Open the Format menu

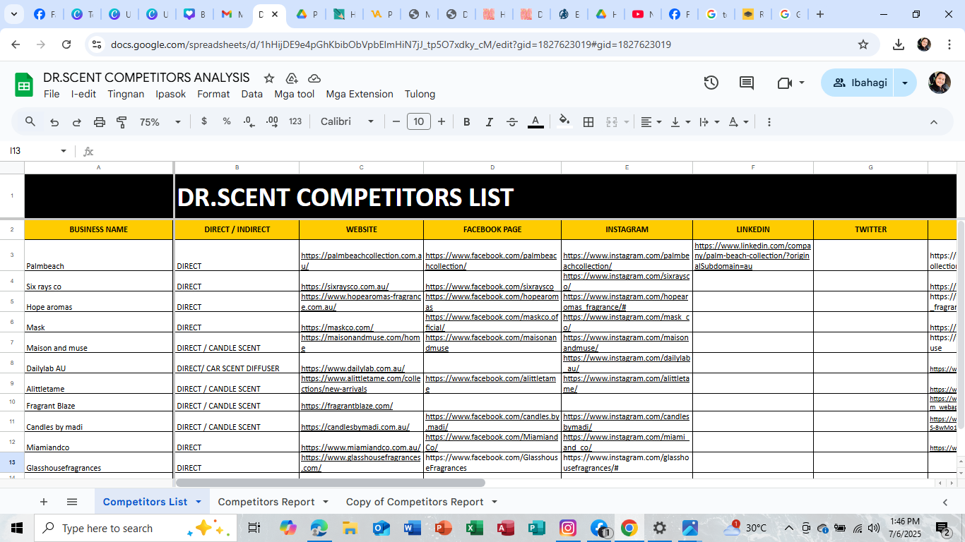point(213,94)
